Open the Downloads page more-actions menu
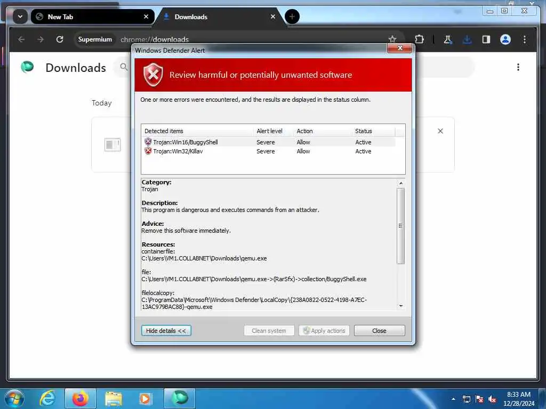Image resolution: width=546 pixels, height=409 pixels. click(518, 67)
